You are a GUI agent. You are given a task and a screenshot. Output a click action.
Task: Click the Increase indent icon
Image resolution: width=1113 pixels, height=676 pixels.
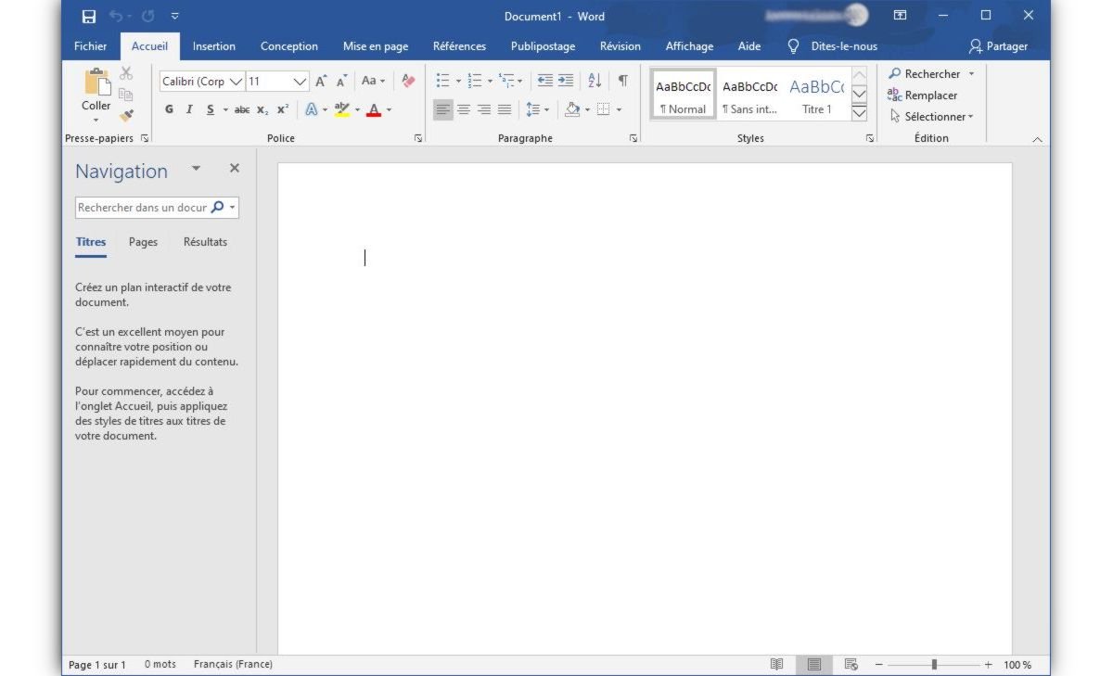[566, 81]
